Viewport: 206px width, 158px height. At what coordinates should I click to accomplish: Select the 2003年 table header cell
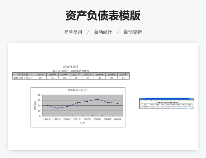[x=100, y=75]
